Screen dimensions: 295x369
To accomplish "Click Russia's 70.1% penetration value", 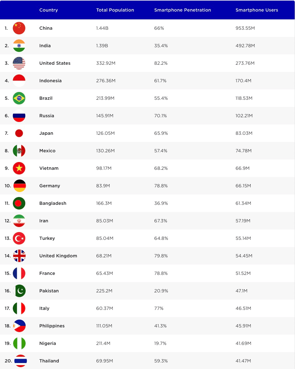I will pyautogui.click(x=160, y=116).
